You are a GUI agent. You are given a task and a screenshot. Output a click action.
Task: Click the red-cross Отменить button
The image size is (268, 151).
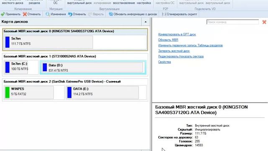32,14
